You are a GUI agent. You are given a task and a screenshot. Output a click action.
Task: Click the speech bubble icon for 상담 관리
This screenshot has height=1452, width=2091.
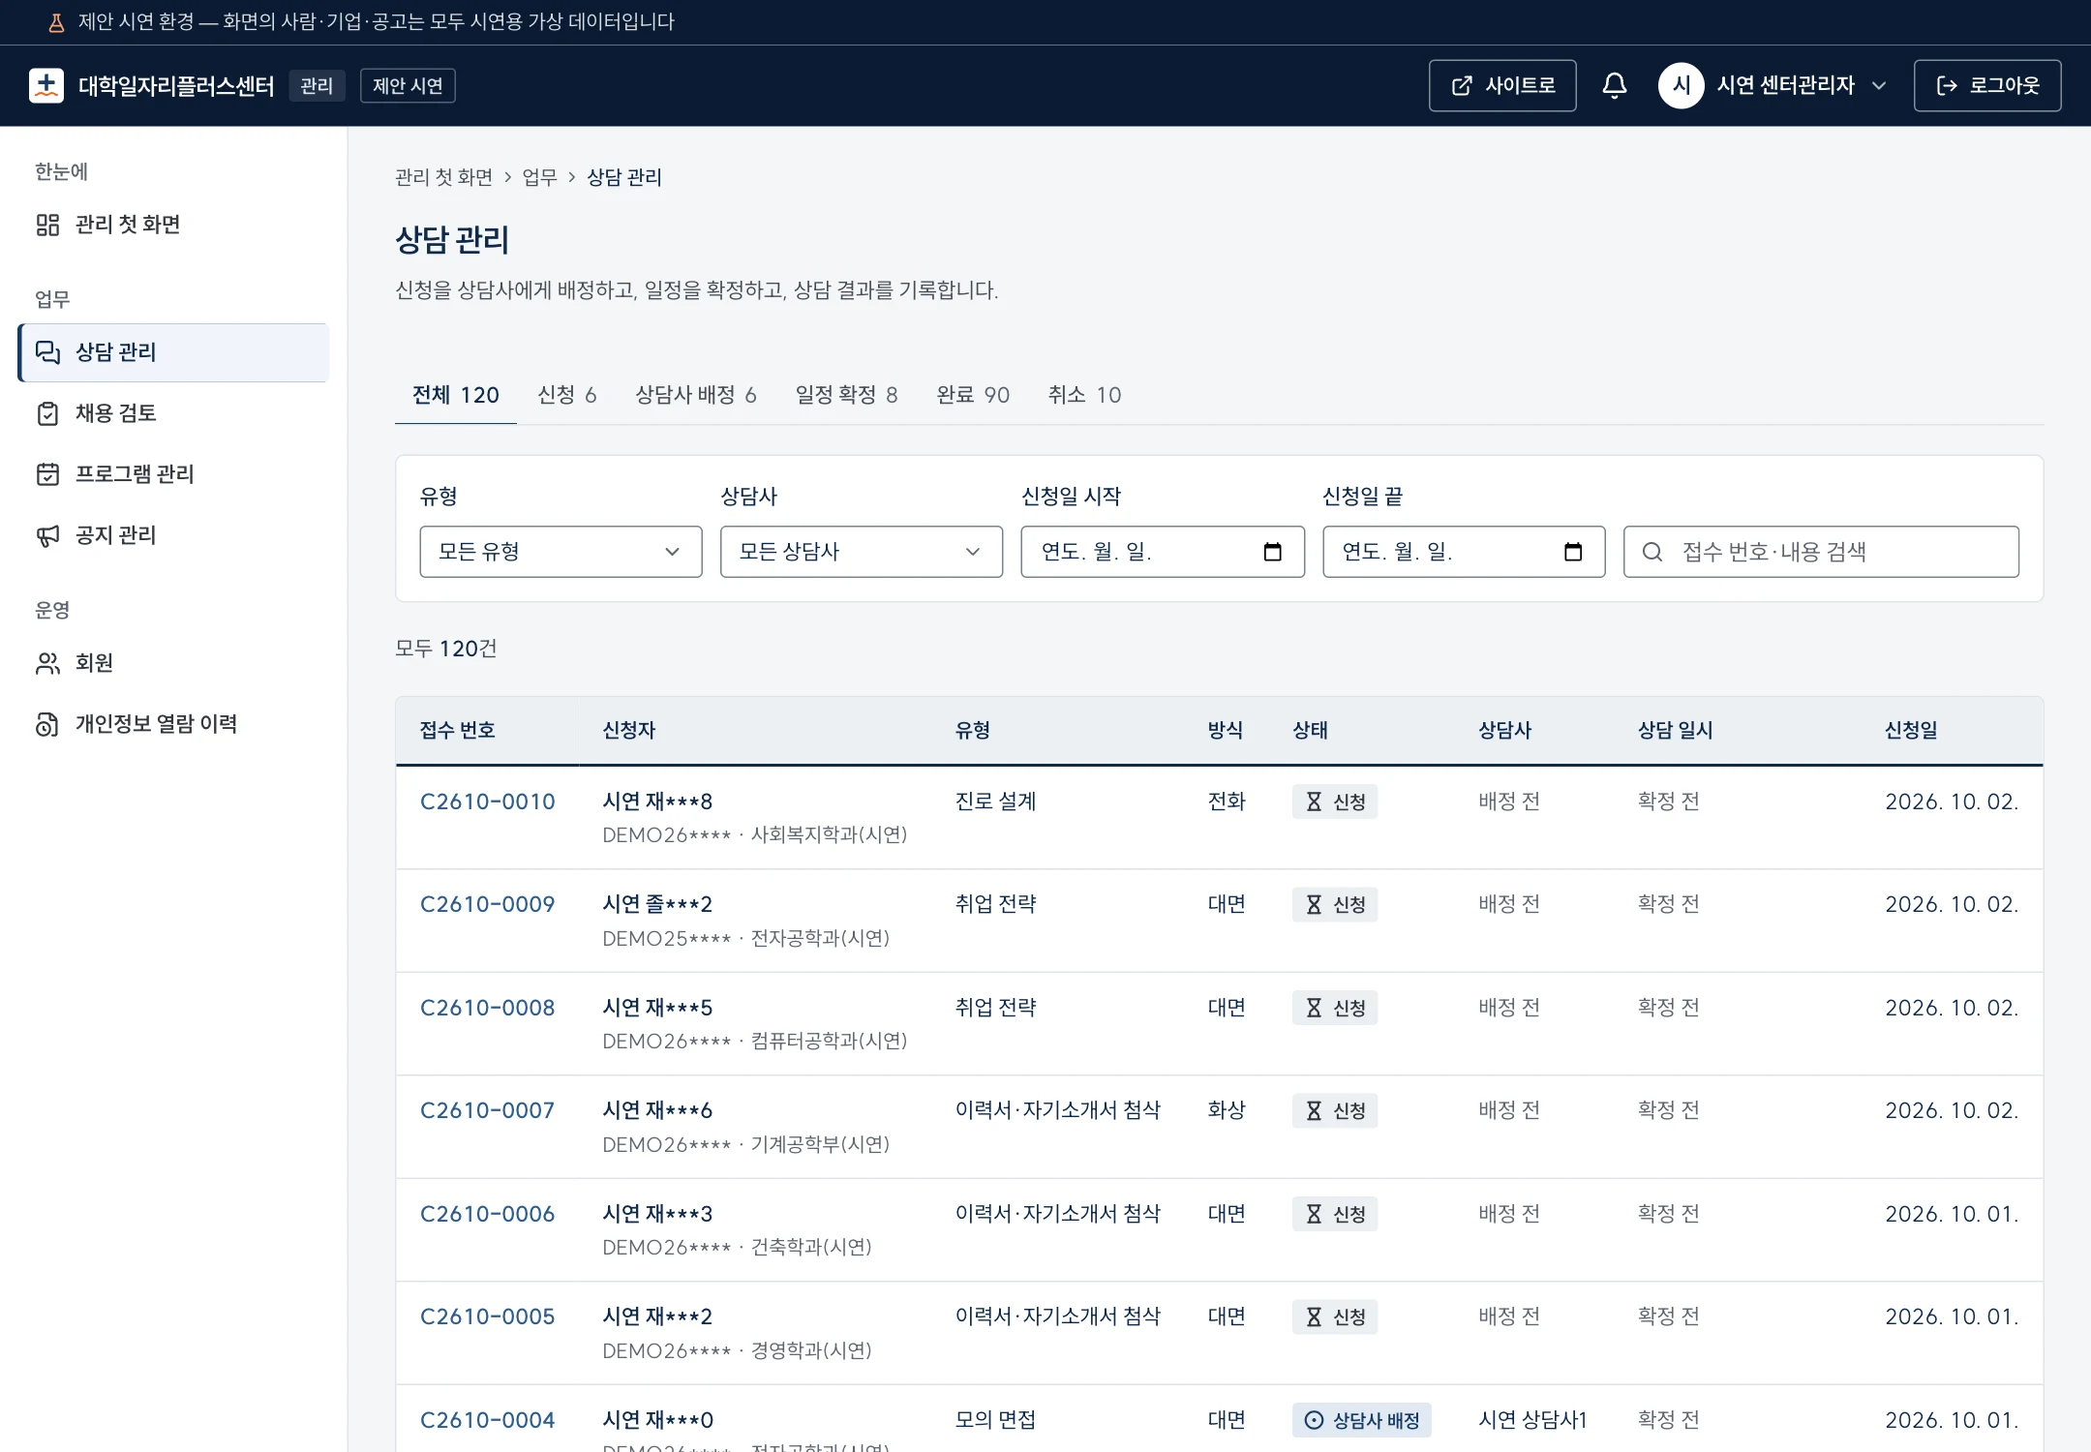click(x=47, y=352)
